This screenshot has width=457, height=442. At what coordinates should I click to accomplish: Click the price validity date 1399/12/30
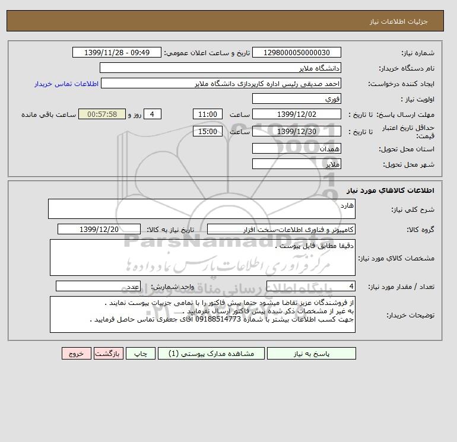[296, 131]
